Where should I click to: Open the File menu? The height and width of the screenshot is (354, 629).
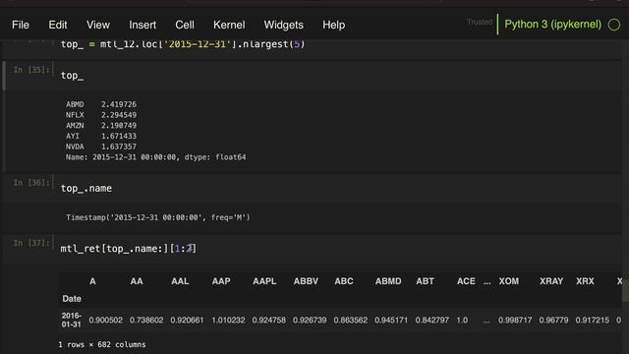coord(21,25)
